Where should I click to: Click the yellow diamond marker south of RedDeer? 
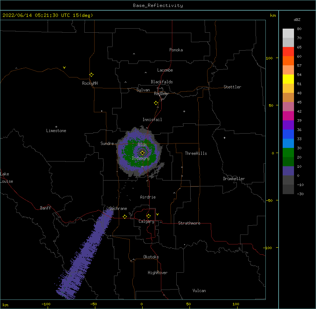pyautogui.click(x=156, y=103)
